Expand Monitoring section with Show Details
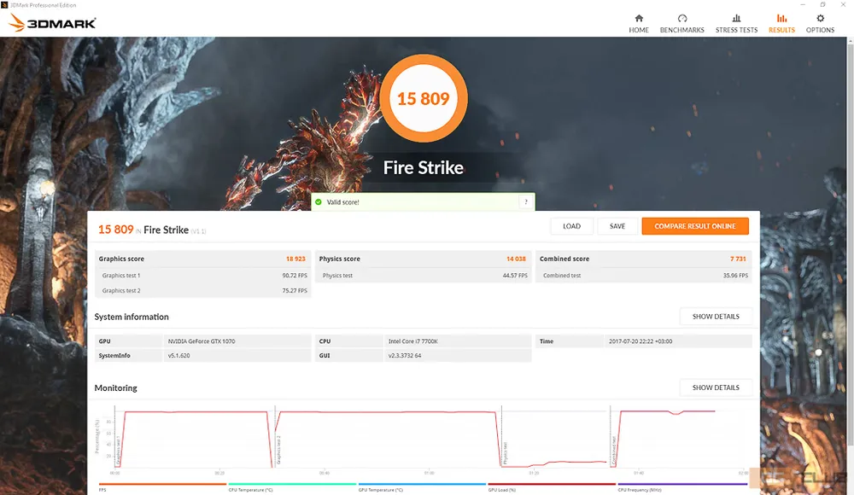The width and height of the screenshot is (854, 495). pos(716,387)
